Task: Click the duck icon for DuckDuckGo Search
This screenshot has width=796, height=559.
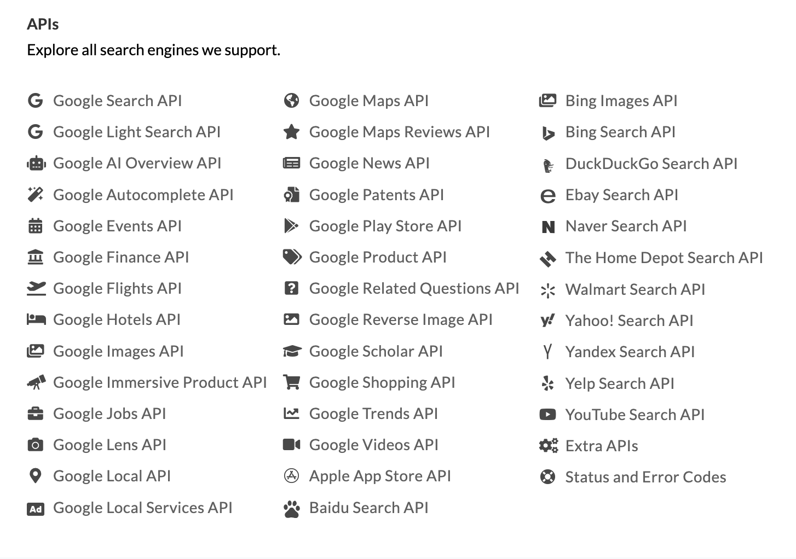Action: click(547, 165)
